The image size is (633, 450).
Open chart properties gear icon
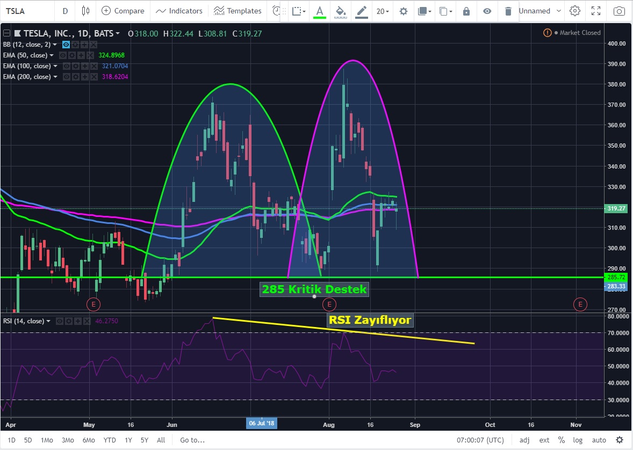click(x=575, y=11)
